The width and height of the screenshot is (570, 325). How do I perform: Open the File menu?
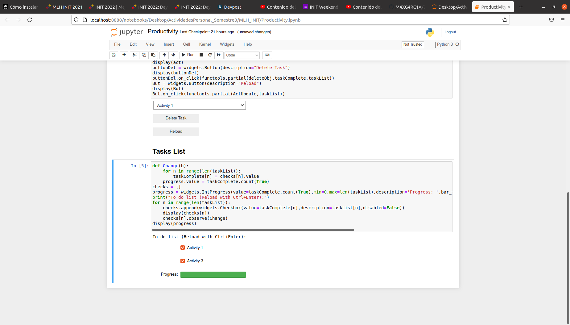pos(117,44)
